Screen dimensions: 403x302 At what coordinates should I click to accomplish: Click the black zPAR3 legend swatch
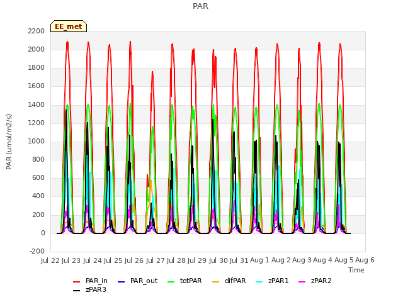pyautogui.click(x=77, y=291)
